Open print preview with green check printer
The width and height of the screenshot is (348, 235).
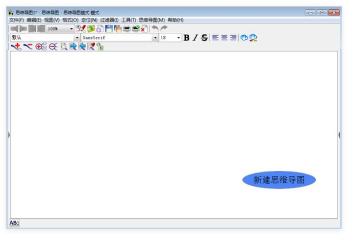coord(136,28)
